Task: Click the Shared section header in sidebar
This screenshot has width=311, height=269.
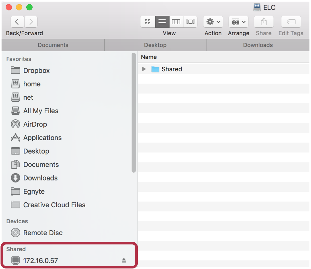Action: [16, 249]
